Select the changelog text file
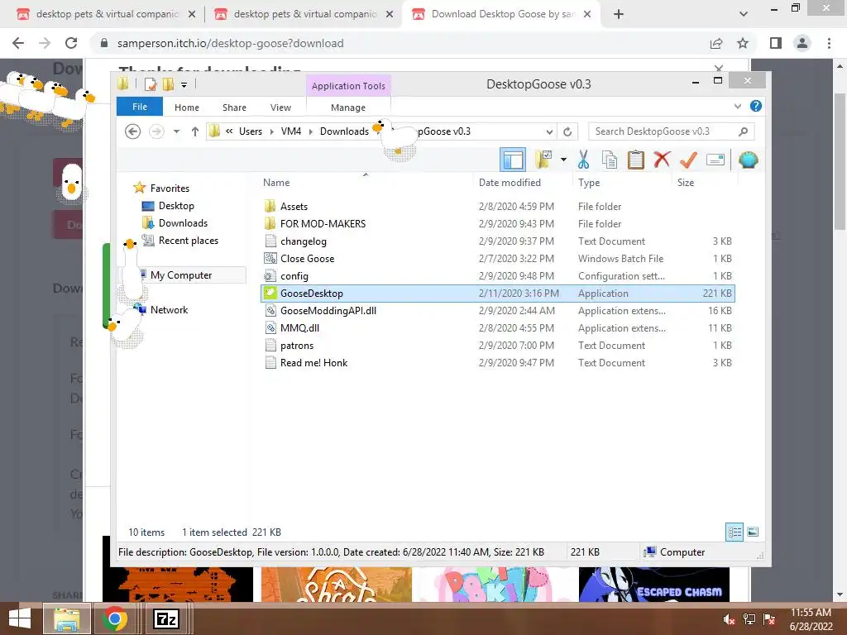The image size is (847, 635). (x=303, y=241)
